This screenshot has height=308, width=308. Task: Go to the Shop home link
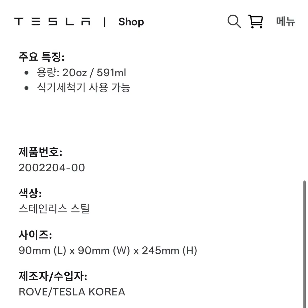[x=131, y=22]
